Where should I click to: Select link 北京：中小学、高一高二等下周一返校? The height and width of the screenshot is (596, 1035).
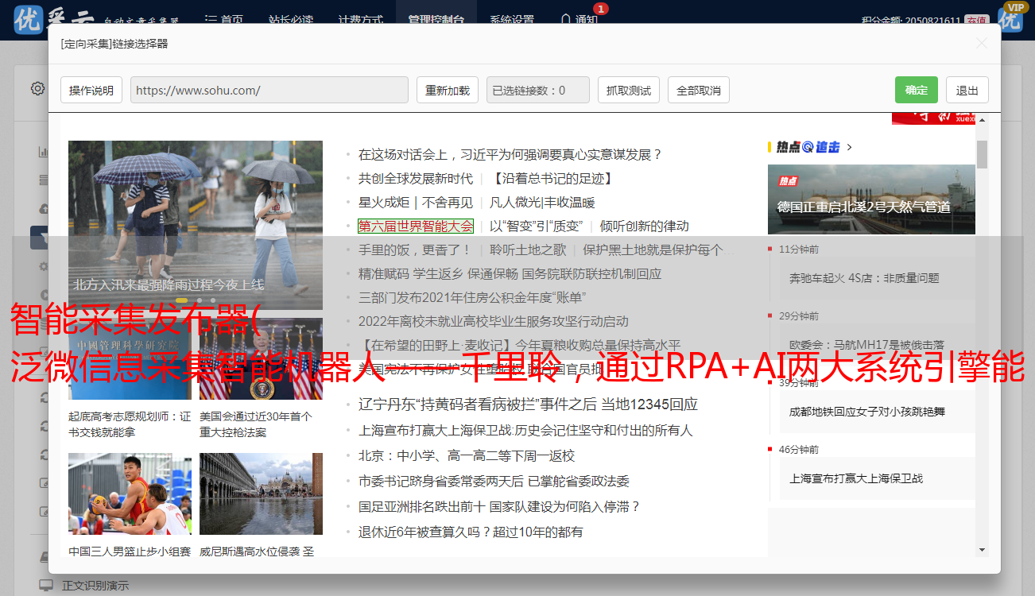pos(466,455)
